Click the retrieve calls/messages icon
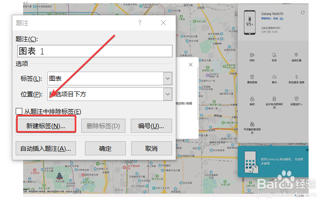The height and width of the screenshot is (206, 335). click(296, 77)
